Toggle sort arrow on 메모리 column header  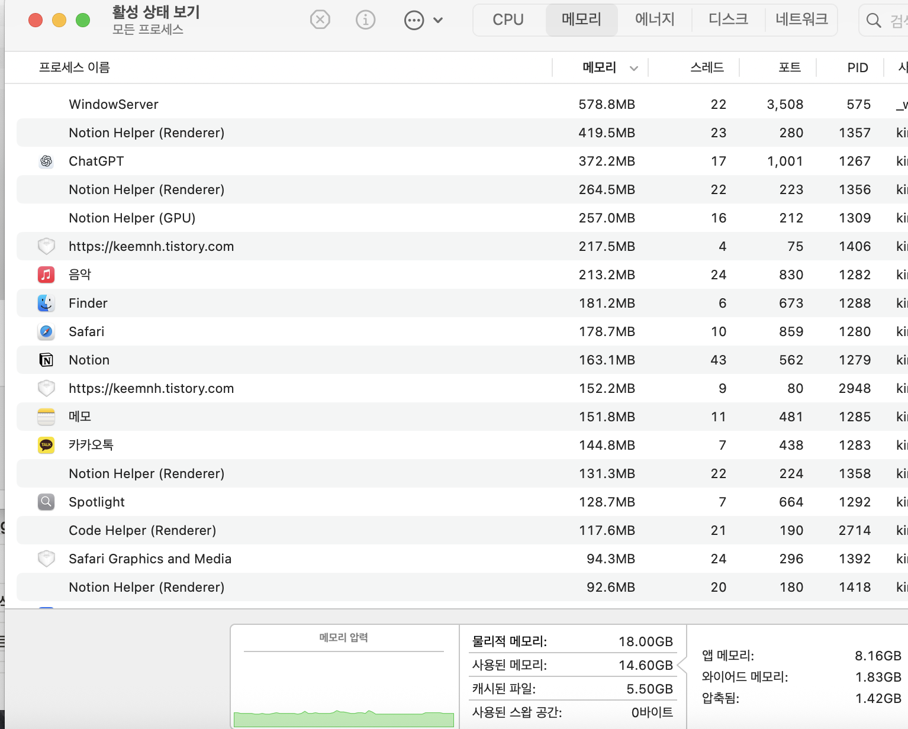(634, 68)
